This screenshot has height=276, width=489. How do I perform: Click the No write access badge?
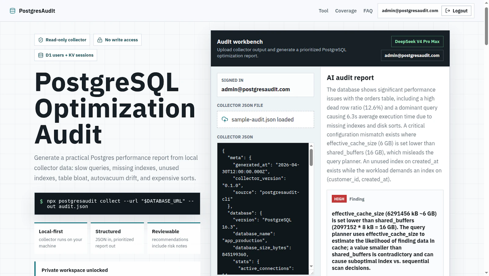click(117, 40)
